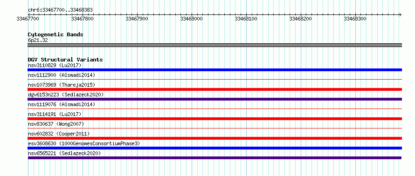The height and width of the screenshot is (176, 415).
Task: Select the thin red line under nsv1112900
Action: pos(214,79)
